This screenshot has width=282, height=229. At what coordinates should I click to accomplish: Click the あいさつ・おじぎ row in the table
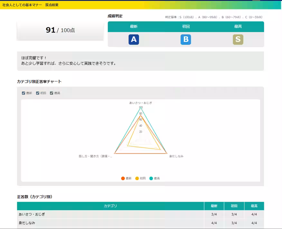click(x=109, y=214)
